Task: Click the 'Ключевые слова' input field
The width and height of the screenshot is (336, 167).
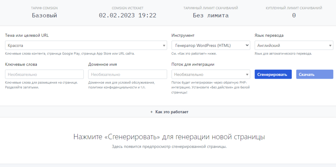Action: 44,74
